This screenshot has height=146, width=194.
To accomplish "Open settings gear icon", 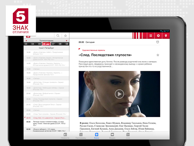I will [x=158, y=36].
